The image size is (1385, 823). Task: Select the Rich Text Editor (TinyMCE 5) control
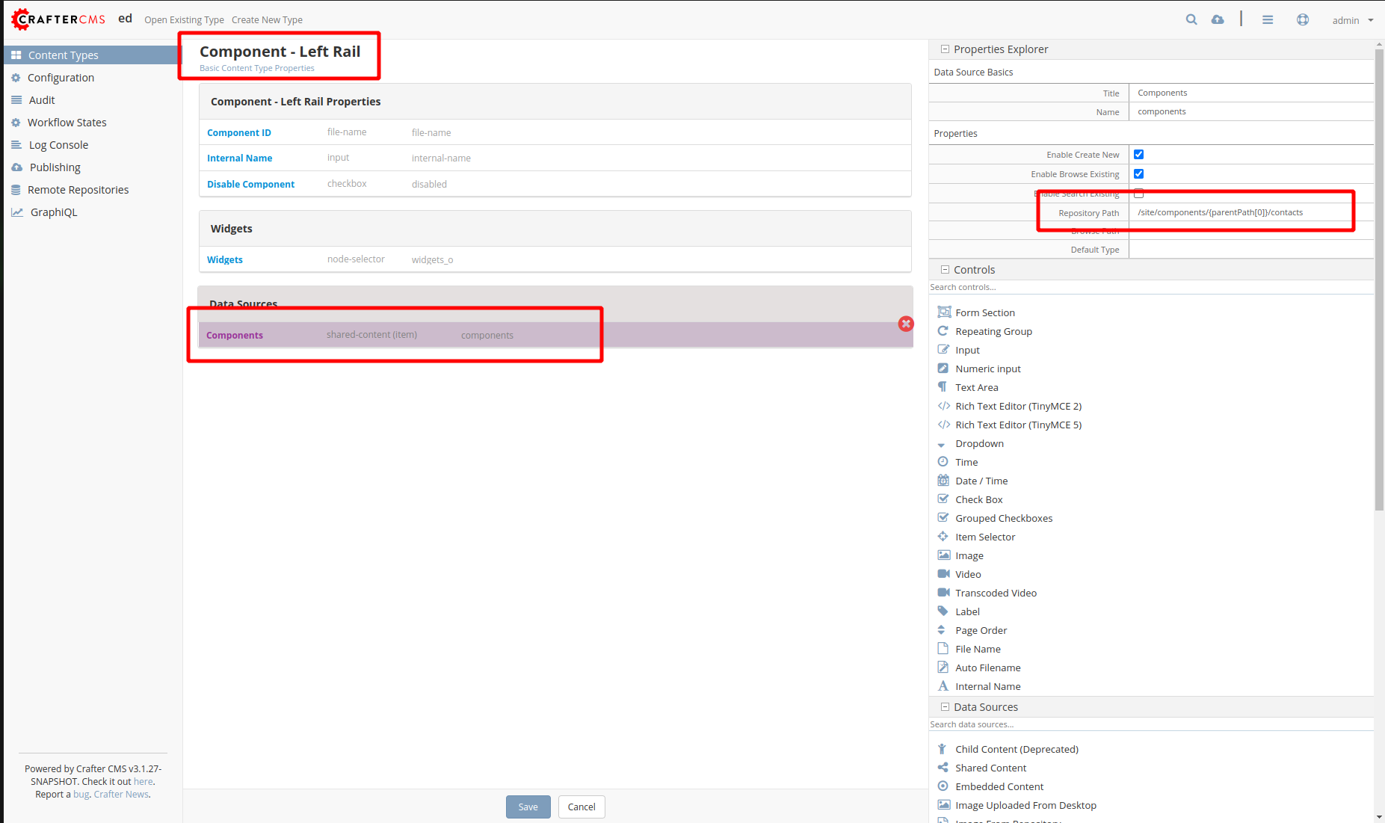1018,424
